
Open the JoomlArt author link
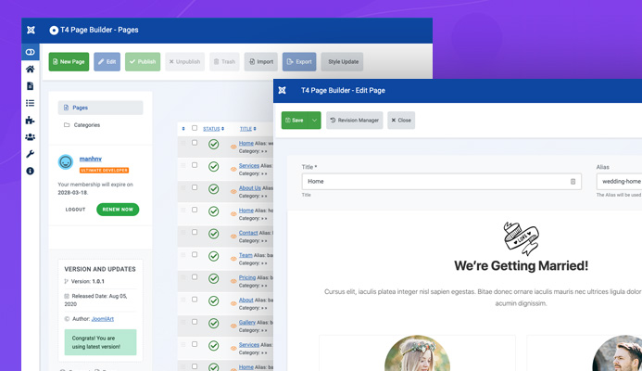tap(102, 319)
